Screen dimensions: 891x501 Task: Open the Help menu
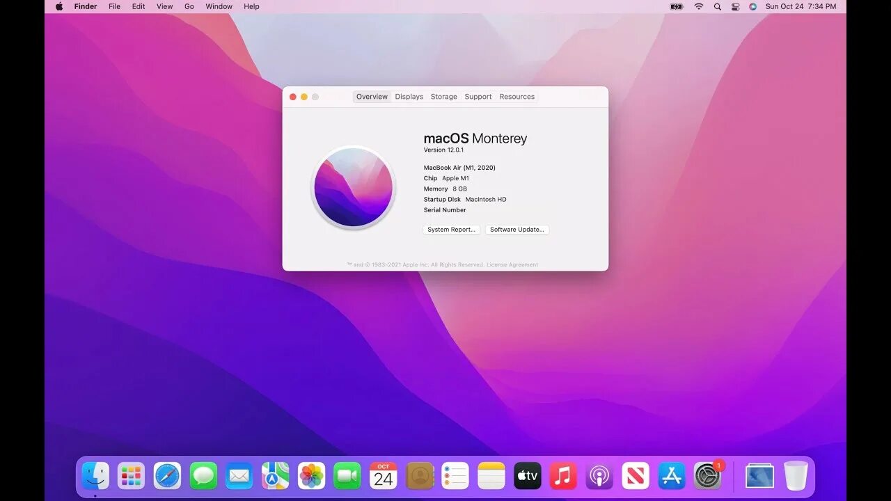[x=251, y=6]
